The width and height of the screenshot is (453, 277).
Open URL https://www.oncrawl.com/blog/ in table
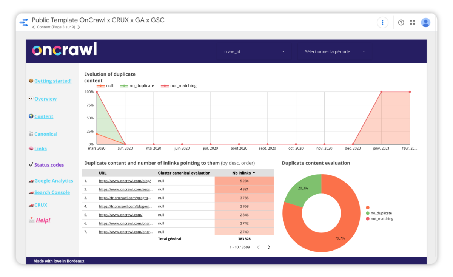point(125,181)
